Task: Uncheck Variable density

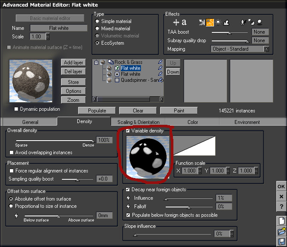Action: pos(128,131)
